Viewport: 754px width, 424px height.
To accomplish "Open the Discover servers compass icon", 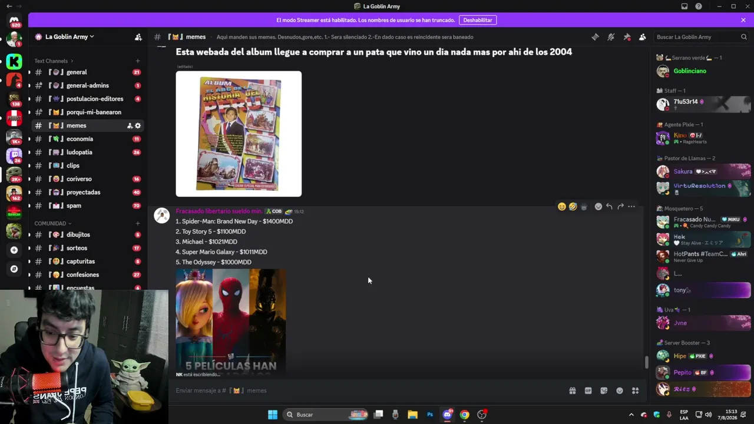I will (14, 269).
